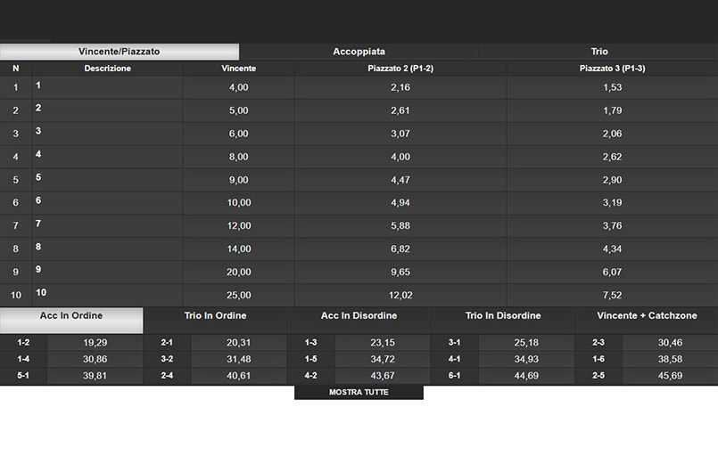
Task: Select the Vincente + Catchzone tab
Action: click(647, 320)
